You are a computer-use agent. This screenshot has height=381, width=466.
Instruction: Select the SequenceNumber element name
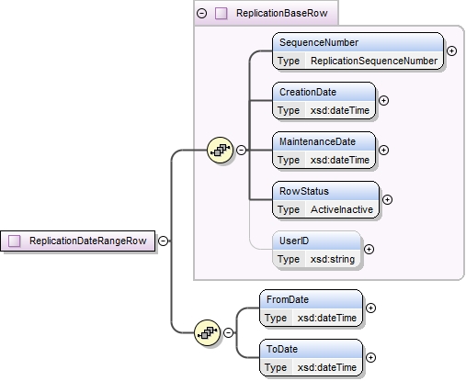(x=319, y=42)
